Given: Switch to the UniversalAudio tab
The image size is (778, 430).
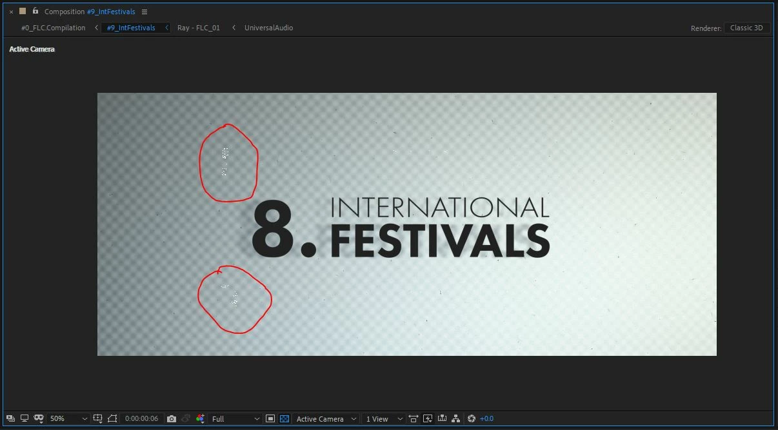Looking at the screenshot, I should (x=268, y=28).
